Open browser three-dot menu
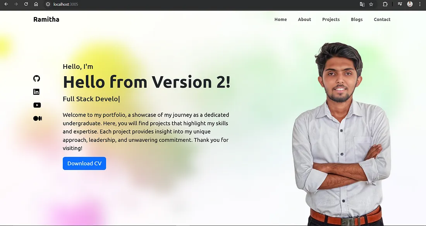The image size is (426, 226). point(420,4)
